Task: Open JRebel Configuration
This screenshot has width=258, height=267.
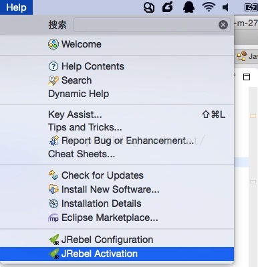Action: [117, 240]
